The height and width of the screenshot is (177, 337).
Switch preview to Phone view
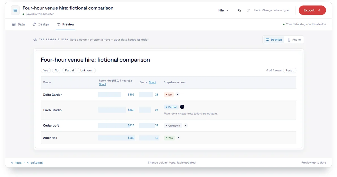[294, 40]
